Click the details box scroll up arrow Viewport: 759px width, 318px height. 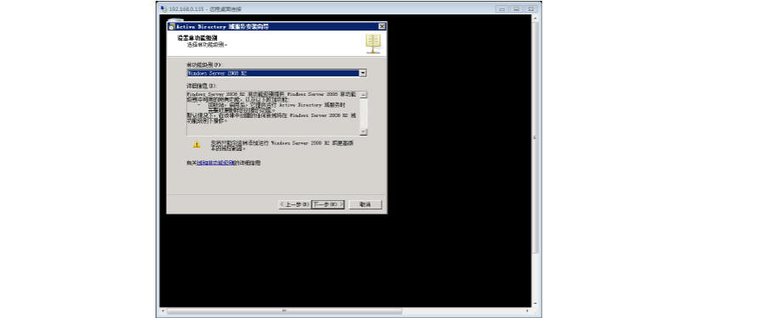363,95
